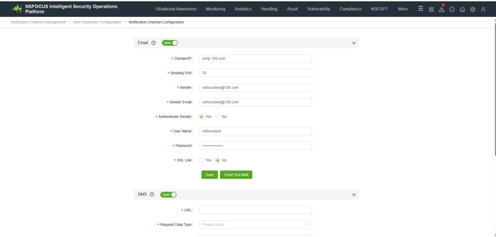Click the Send Test Mail button
Image resolution: width=496 pixels, height=237 pixels.
236,175
